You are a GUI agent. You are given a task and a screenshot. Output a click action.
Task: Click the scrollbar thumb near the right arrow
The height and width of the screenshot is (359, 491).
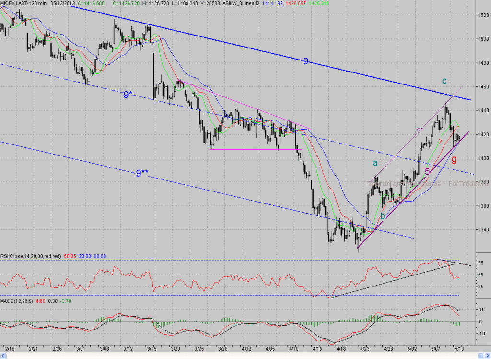[x=481, y=356]
